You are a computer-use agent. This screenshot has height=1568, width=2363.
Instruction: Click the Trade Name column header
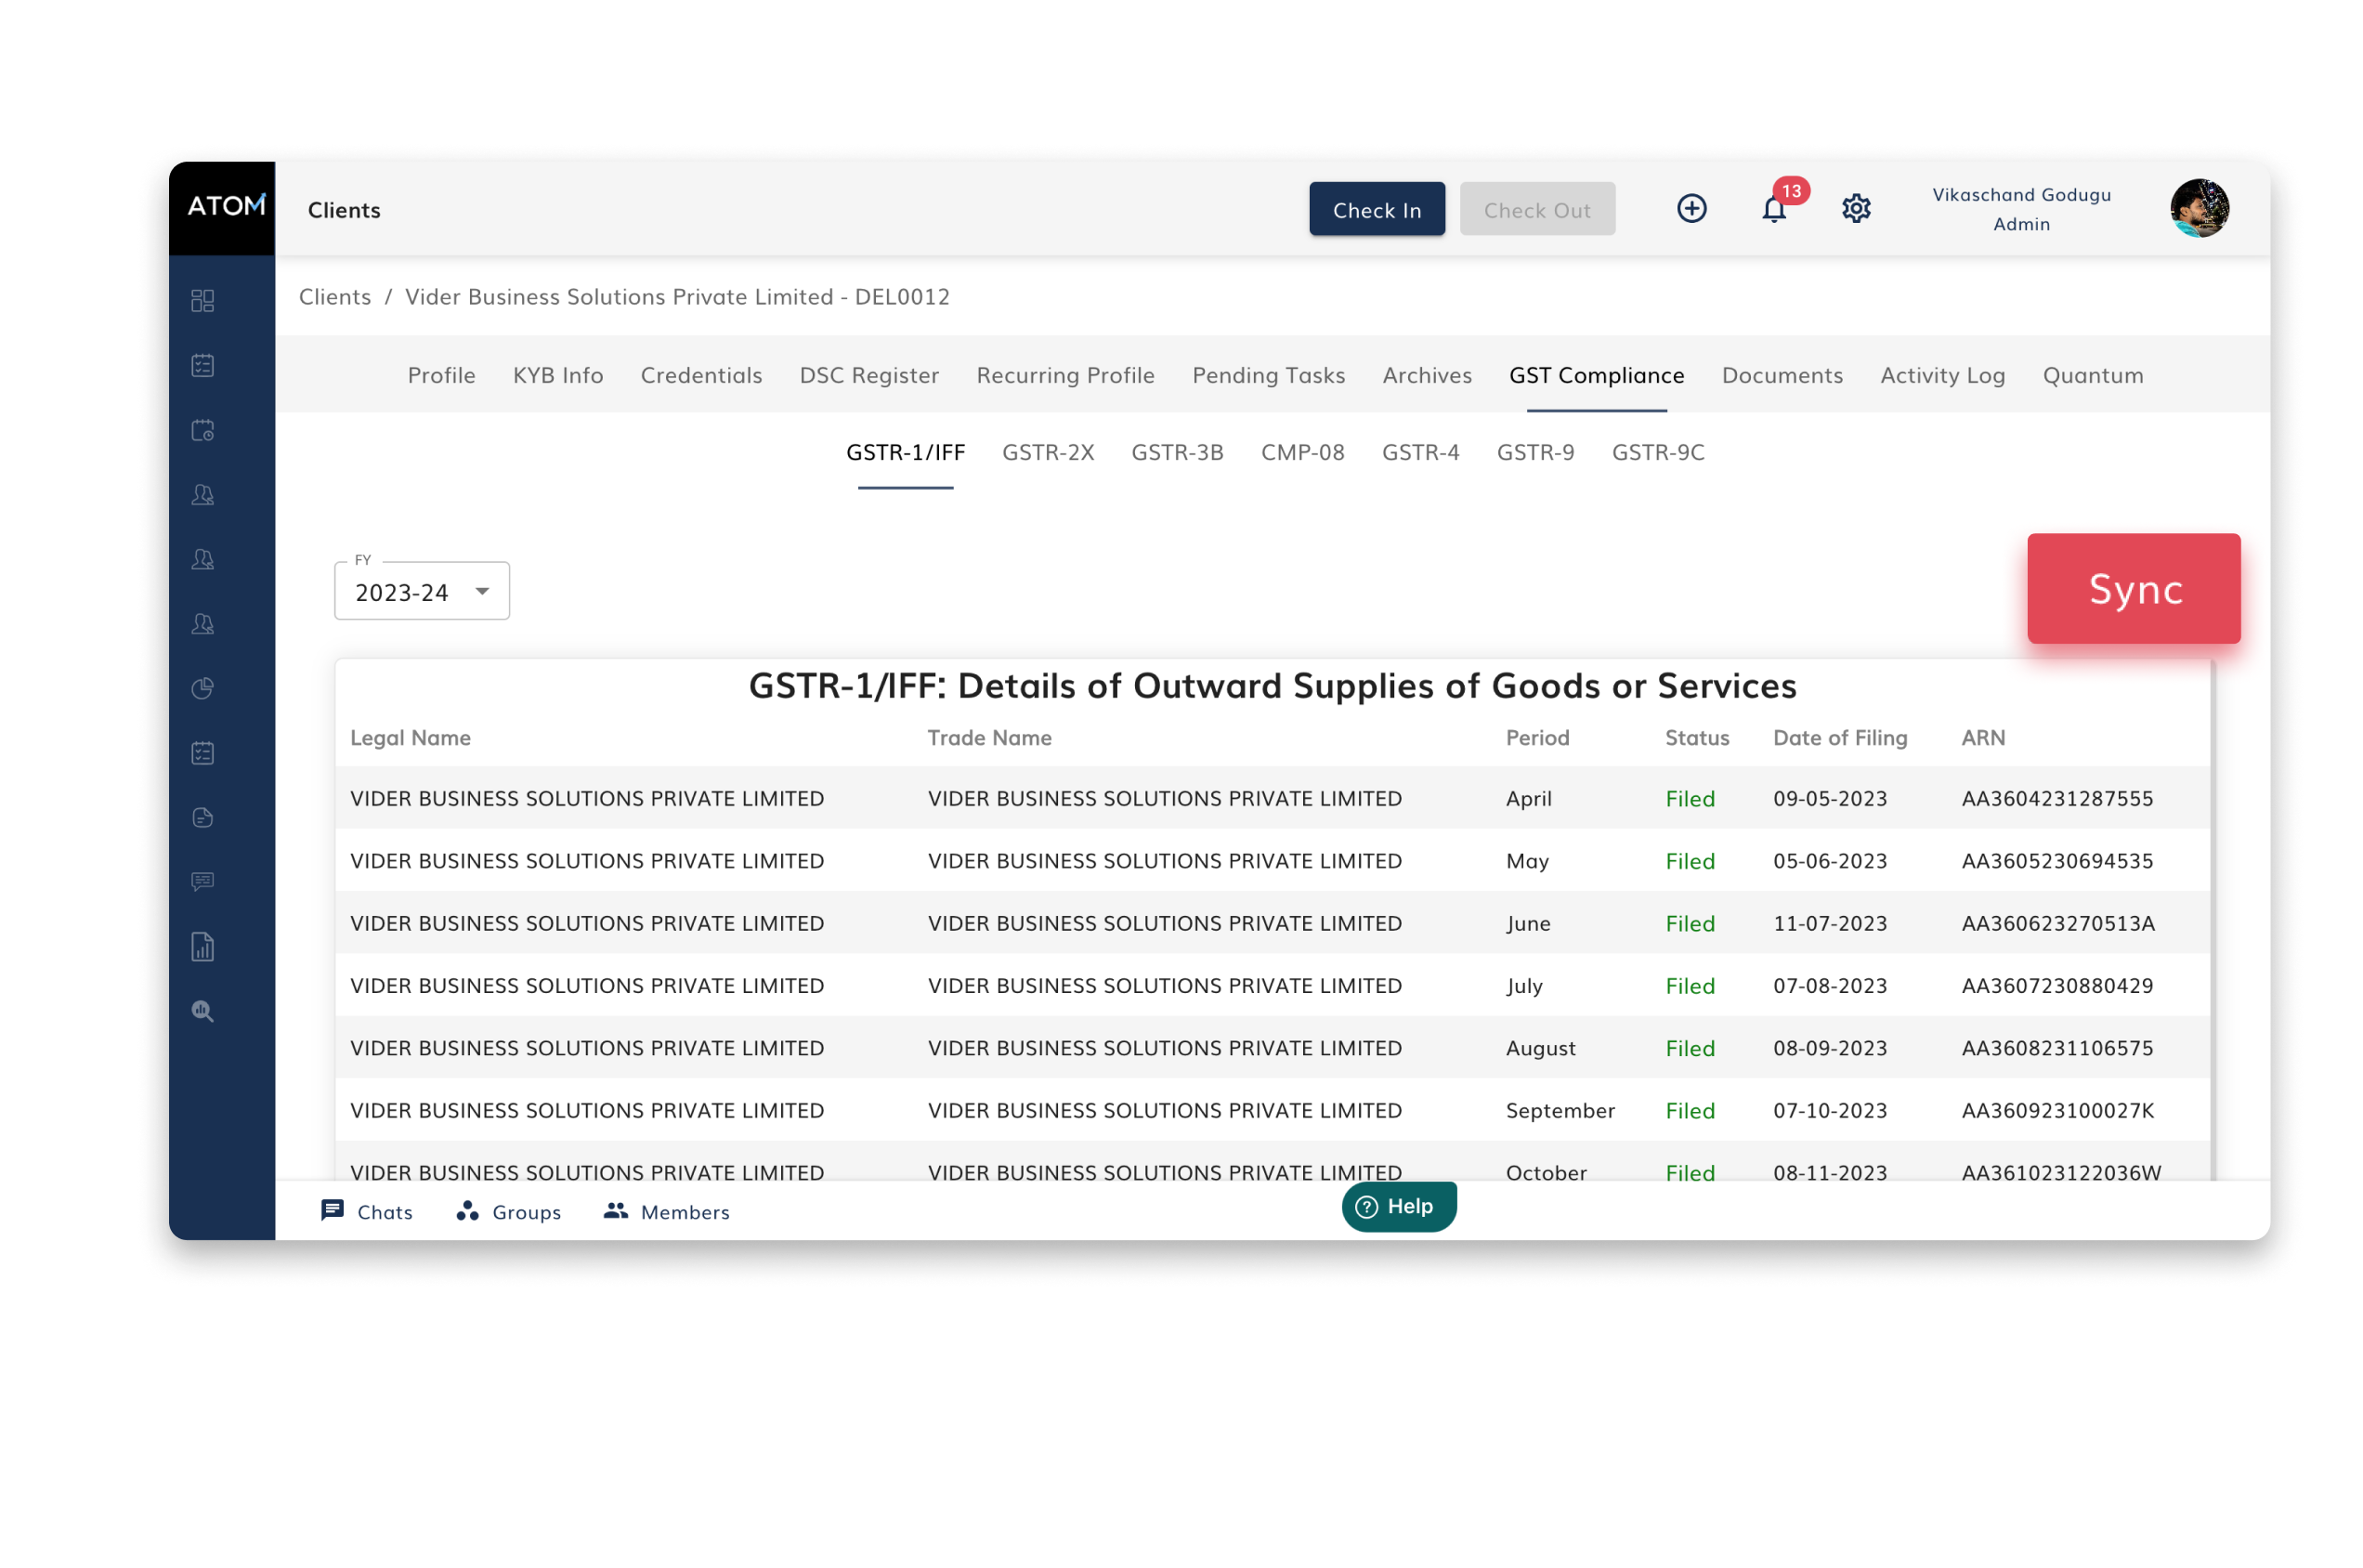pos(990,738)
